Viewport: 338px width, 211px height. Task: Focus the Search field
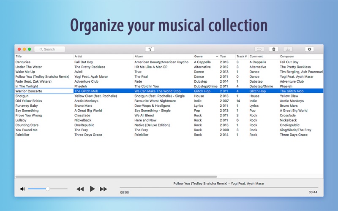tap(49, 49)
